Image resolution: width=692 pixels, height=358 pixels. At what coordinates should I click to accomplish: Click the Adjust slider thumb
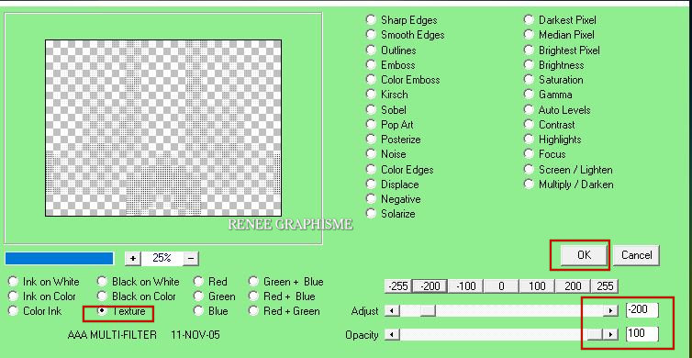click(427, 311)
